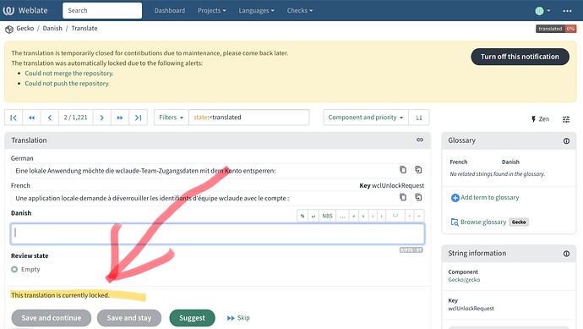The height and width of the screenshot is (329, 583).
Task: Focus the top Search field
Action: (102, 10)
